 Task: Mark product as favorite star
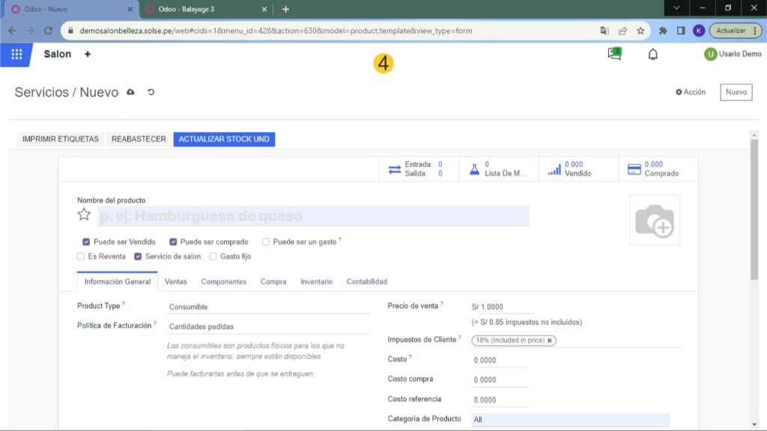click(x=84, y=215)
